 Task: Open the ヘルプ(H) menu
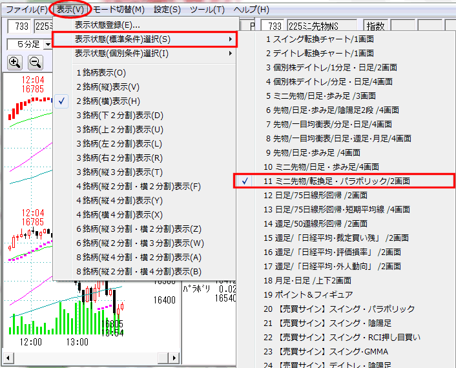click(x=251, y=10)
